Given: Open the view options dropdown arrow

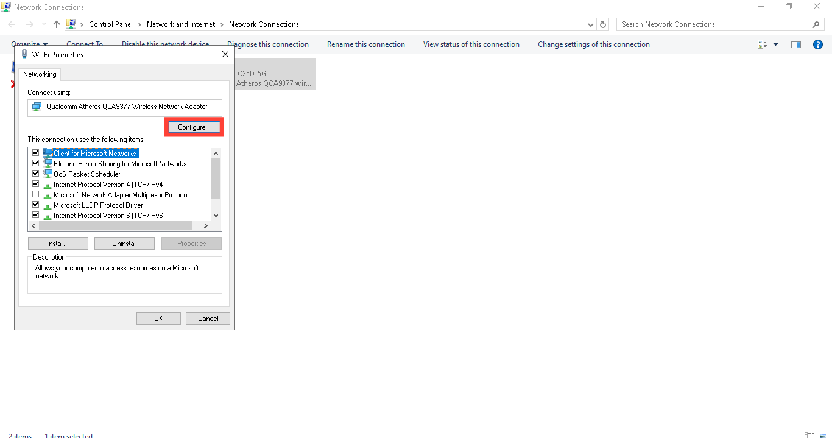Looking at the screenshot, I should point(775,44).
